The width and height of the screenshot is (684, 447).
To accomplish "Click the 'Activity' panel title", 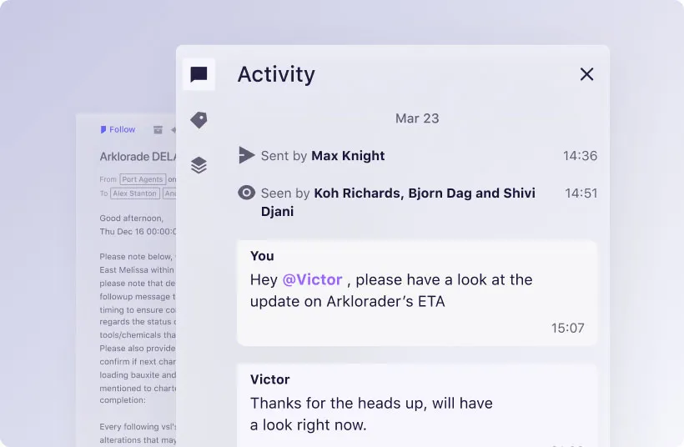I will pyautogui.click(x=276, y=74).
